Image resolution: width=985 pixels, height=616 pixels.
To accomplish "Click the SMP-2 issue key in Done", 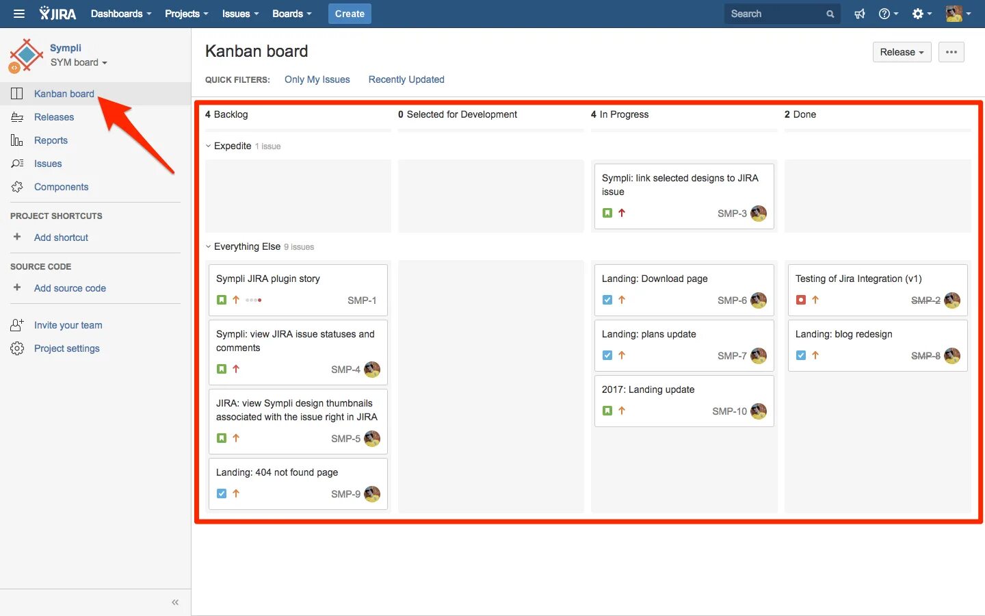I will click(925, 300).
